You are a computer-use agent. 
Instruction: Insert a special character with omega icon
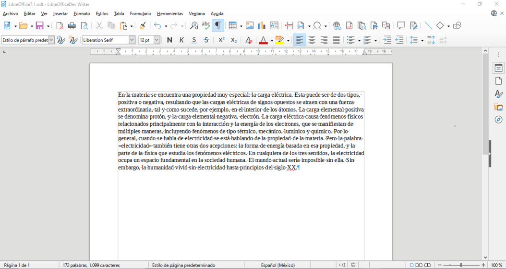(317, 26)
